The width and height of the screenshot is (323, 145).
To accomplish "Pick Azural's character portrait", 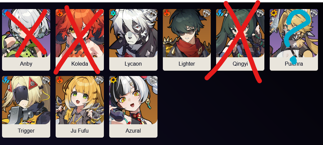I will (133, 100).
